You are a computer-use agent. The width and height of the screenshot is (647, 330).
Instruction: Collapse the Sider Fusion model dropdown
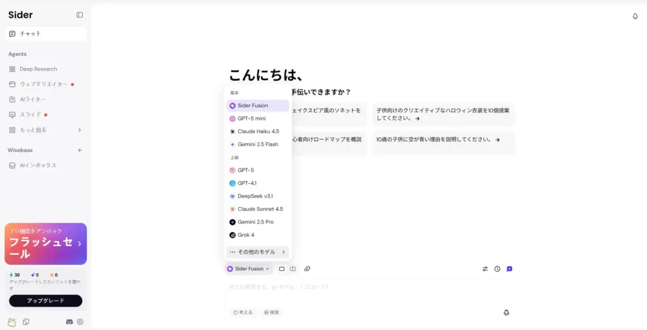(x=248, y=269)
